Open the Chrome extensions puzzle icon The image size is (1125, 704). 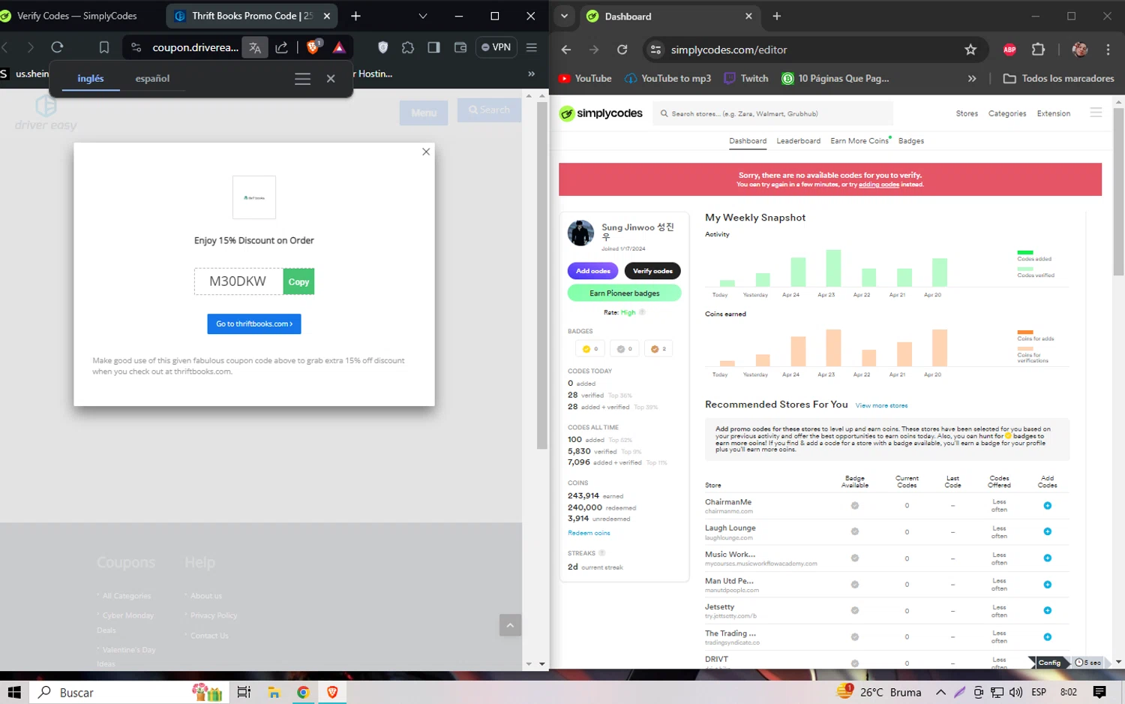[1038, 50]
